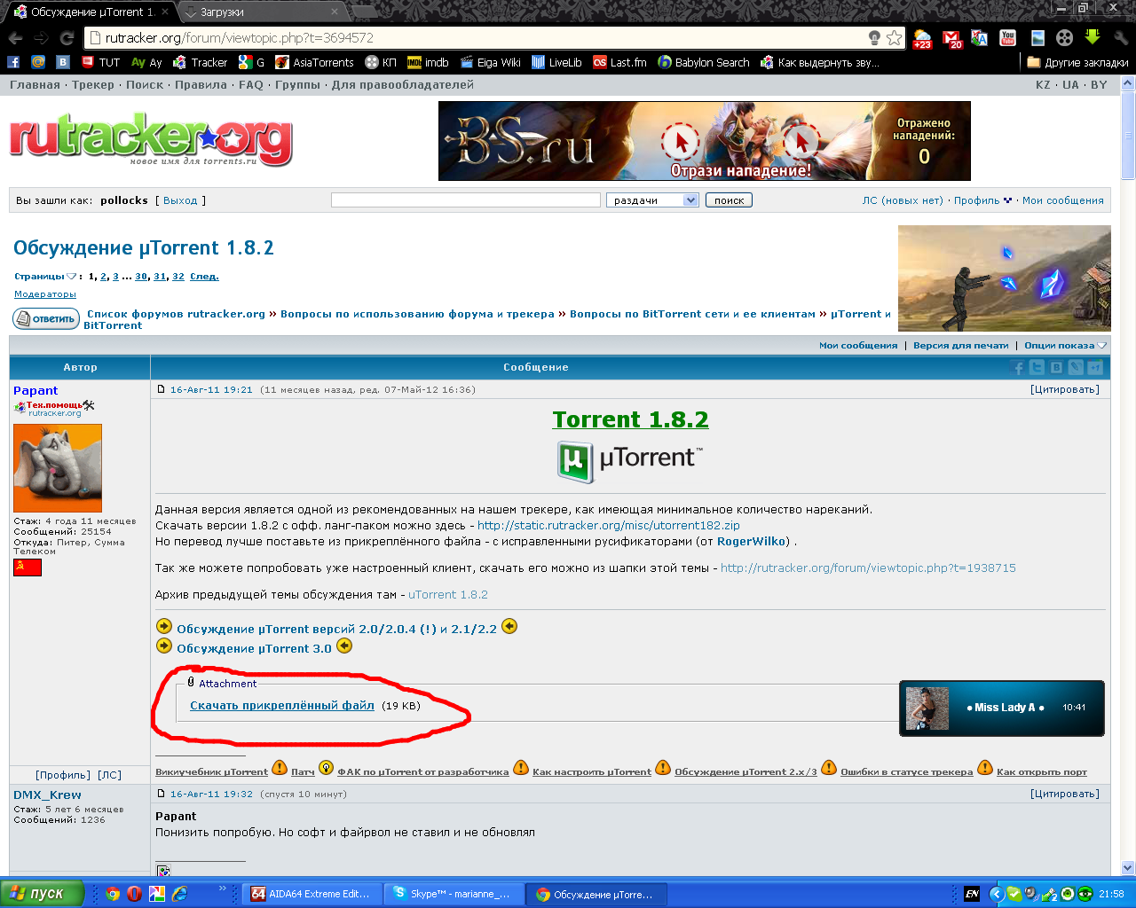Viewport: 1136px width, 908px height.
Task: Open the utorrent182.zip download link
Action: (x=609, y=526)
